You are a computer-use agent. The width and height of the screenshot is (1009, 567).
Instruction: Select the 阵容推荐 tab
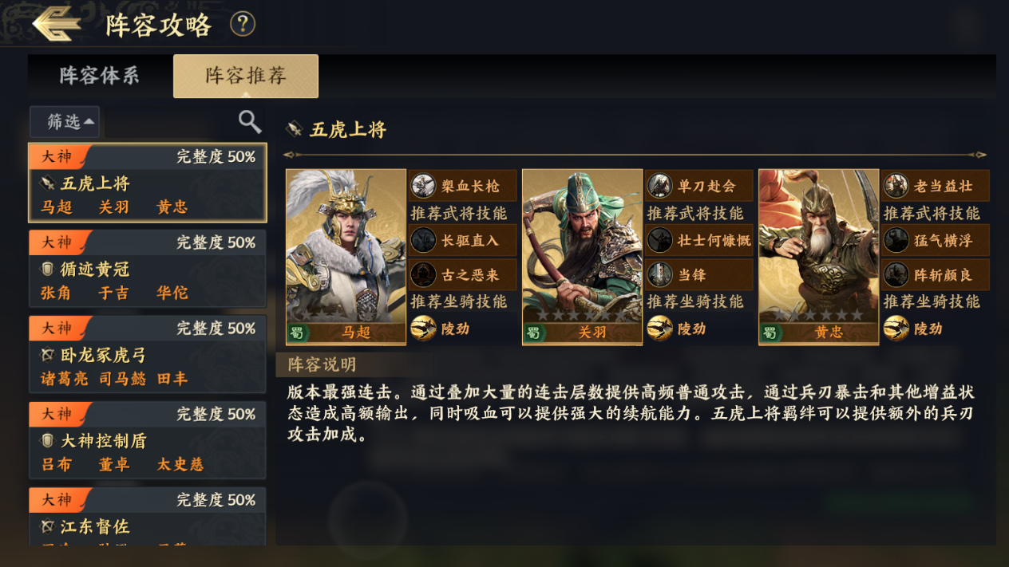tap(246, 76)
